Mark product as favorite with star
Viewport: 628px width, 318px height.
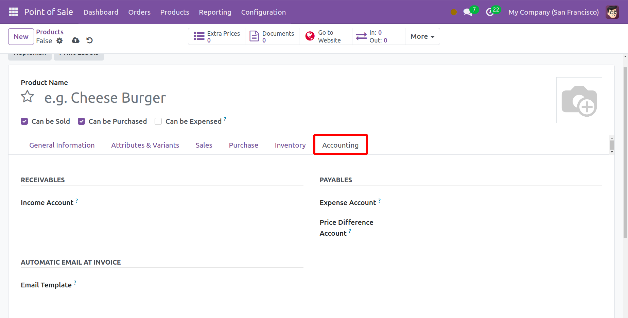[x=28, y=97]
